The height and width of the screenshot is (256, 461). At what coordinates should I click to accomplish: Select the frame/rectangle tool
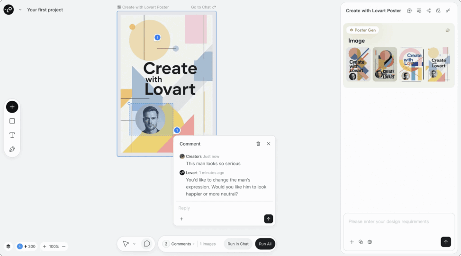12,121
